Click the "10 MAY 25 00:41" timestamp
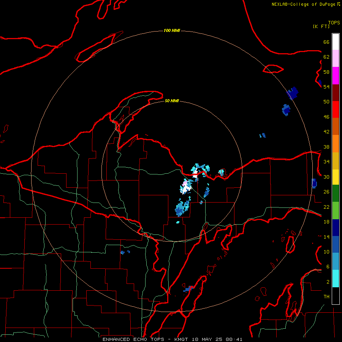This screenshot has height=342, width=342. 217,339
